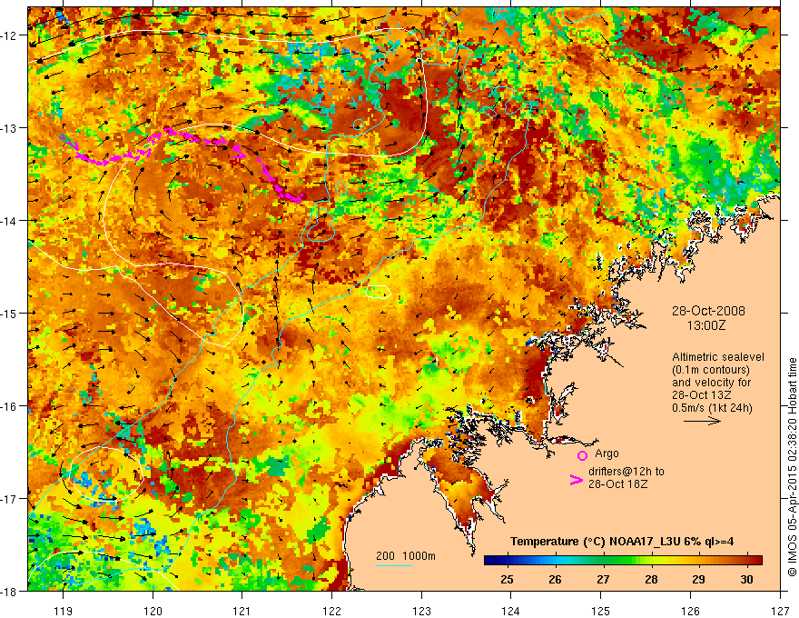This screenshot has height=618, width=799.
Task: Click the latitude axis label -12
Action: [11, 35]
